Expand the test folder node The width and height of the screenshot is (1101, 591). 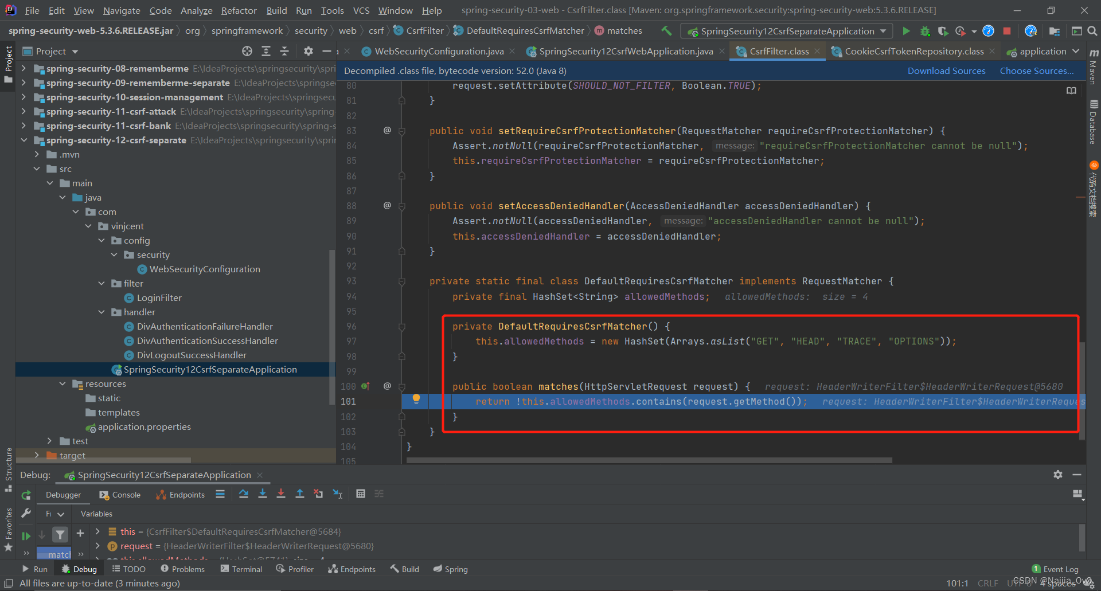(49, 441)
